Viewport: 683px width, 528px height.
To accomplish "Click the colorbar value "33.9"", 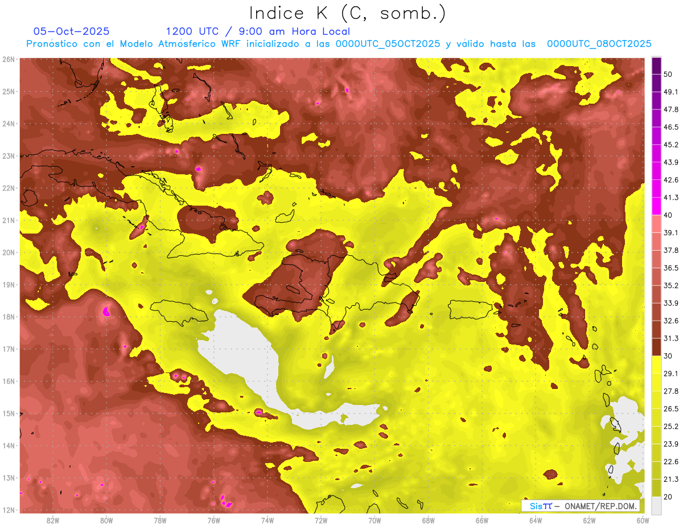I will (x=670, y=303).
